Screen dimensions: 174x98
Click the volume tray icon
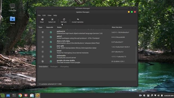click(x=159, y=96)
